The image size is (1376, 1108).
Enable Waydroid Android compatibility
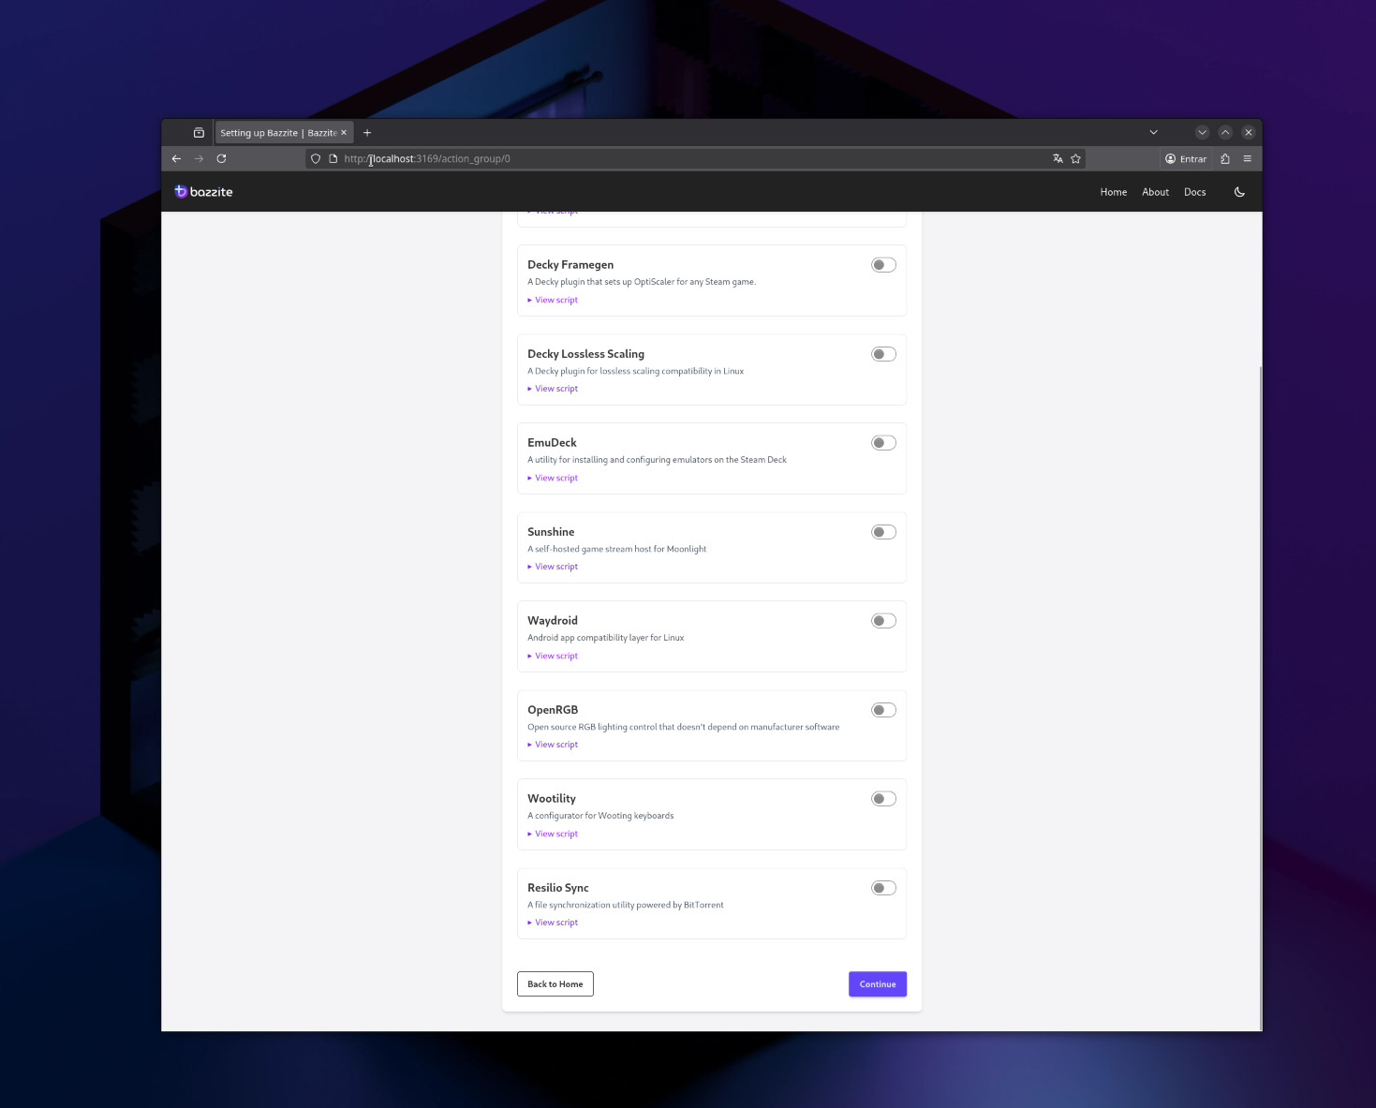point(881,620)
